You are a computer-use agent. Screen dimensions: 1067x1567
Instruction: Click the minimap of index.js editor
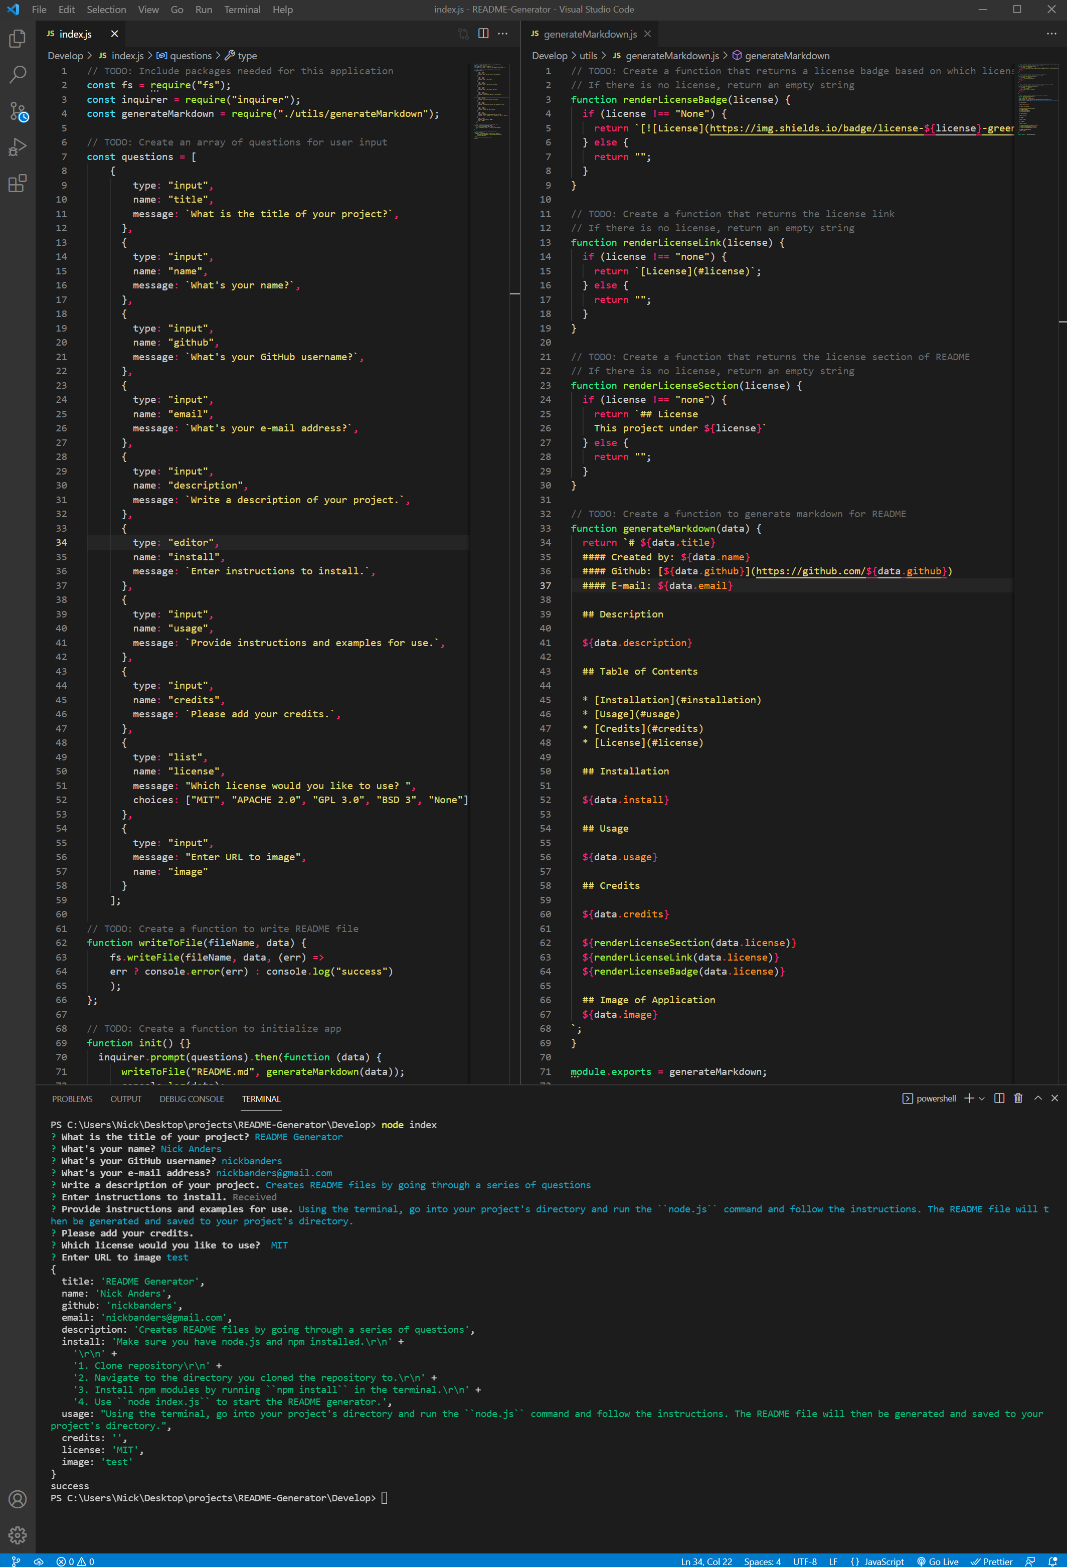pos(490,101)
